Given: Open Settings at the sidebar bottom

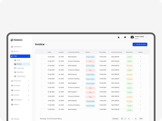Looking at the screenshot, I should click(x=15, y=119).
